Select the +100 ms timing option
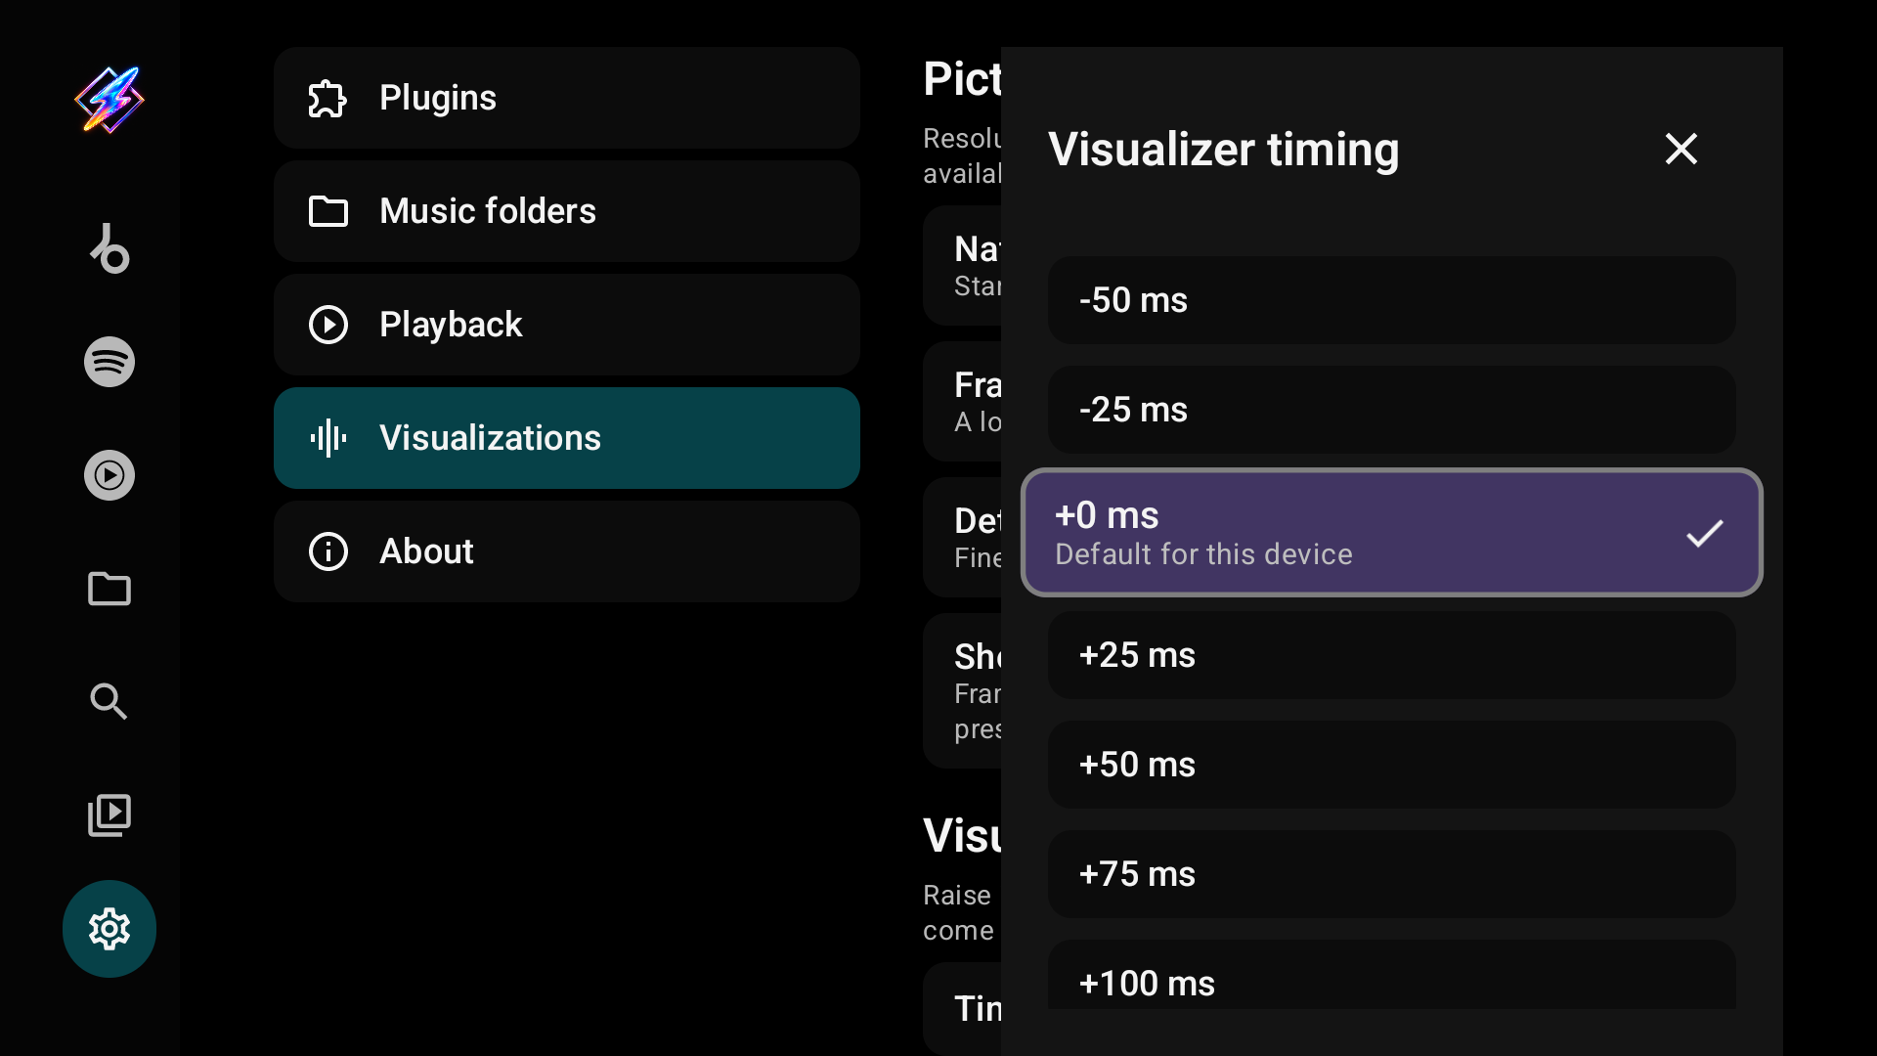The height and width of the screenshot is (1056, 1877). click(1392, 975)
